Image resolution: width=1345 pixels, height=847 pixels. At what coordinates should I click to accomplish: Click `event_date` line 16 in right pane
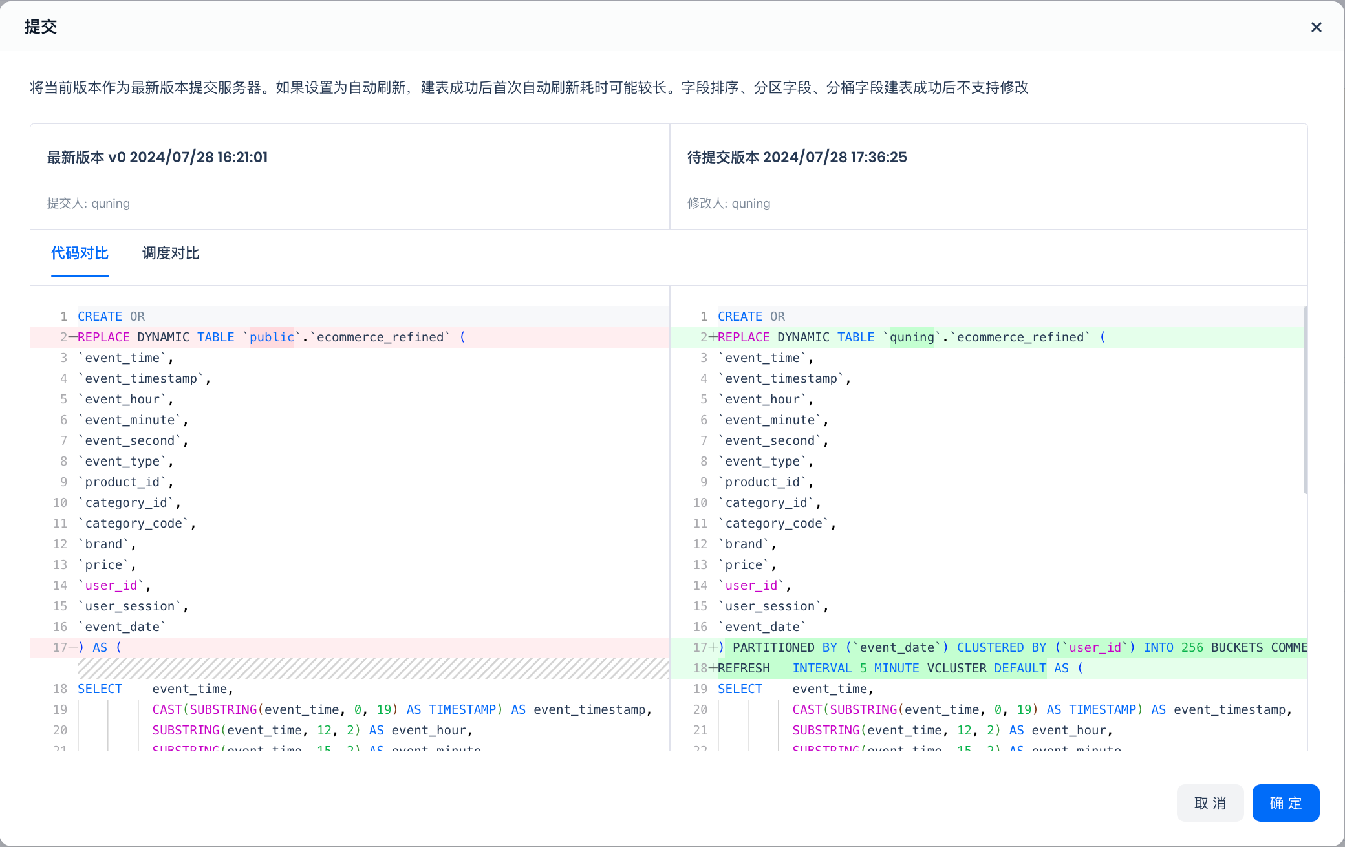(x=763, y=627)
